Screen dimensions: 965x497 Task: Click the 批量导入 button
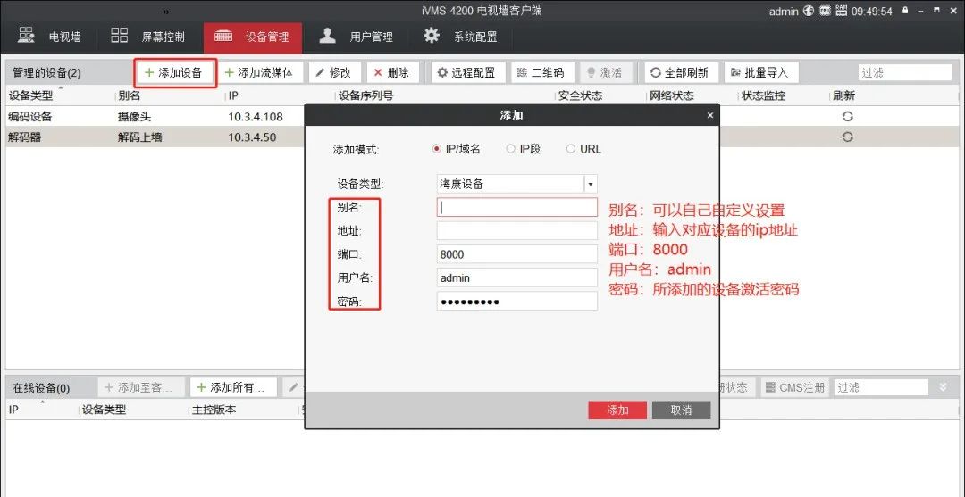(760, 72)
